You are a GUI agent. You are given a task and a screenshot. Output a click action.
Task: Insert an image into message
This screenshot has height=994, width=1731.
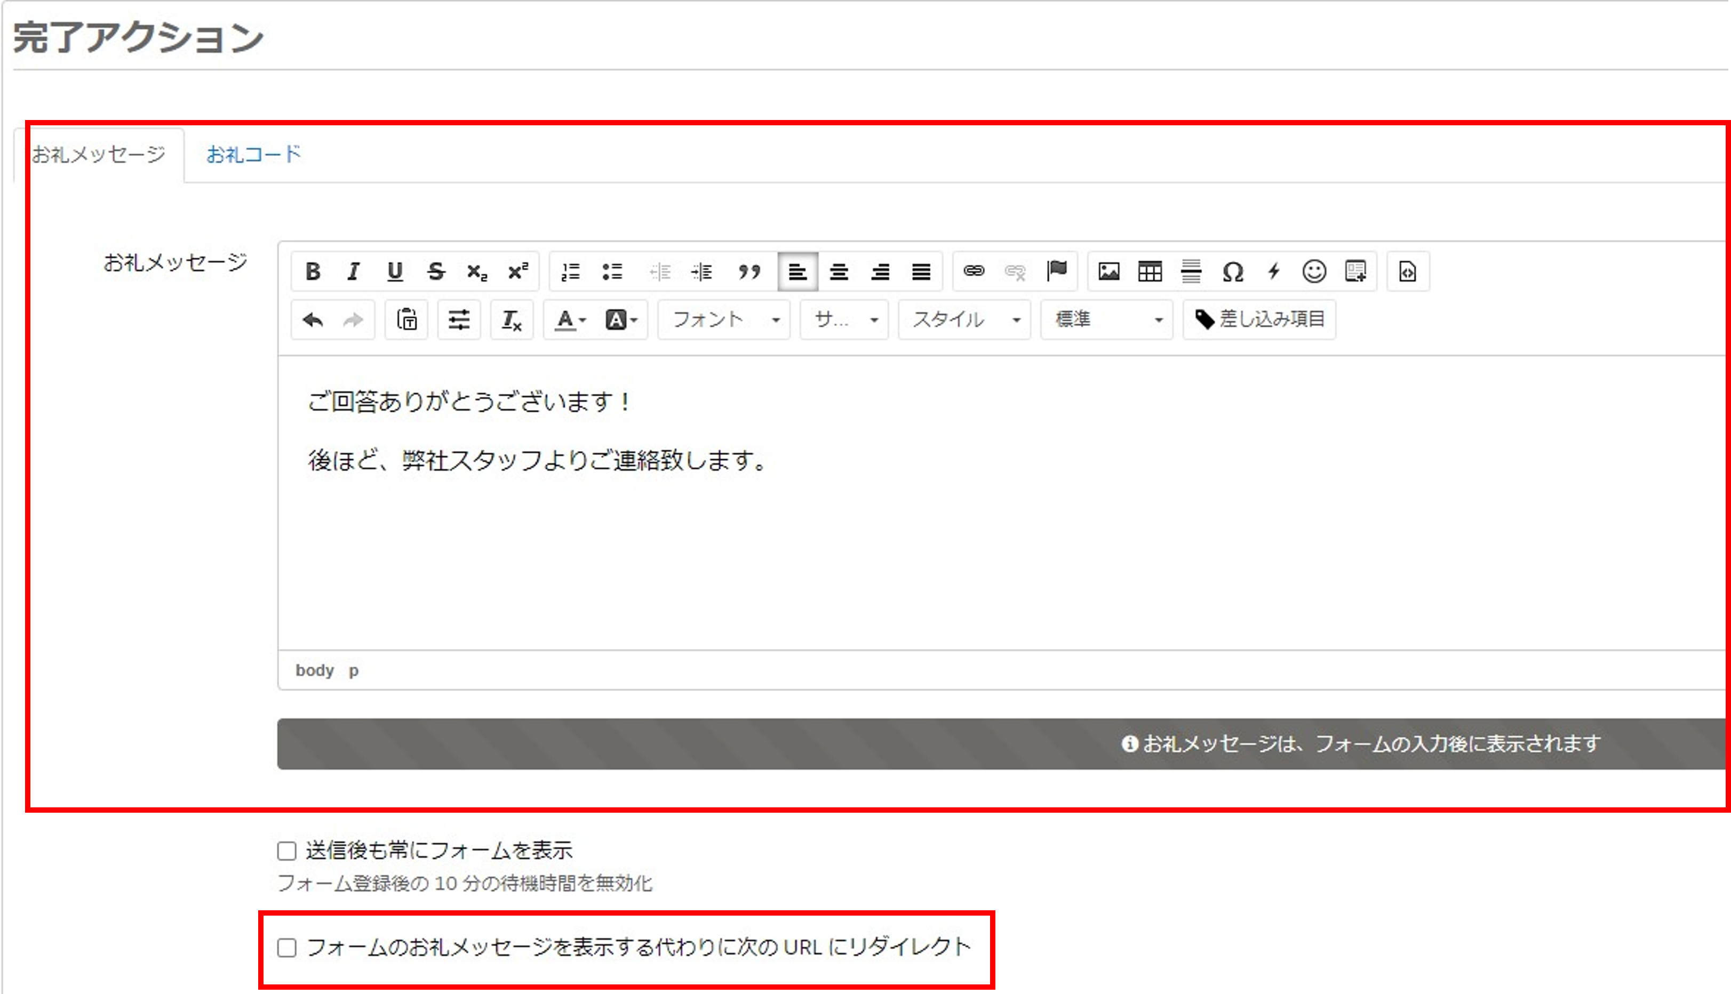[1108, 272]
